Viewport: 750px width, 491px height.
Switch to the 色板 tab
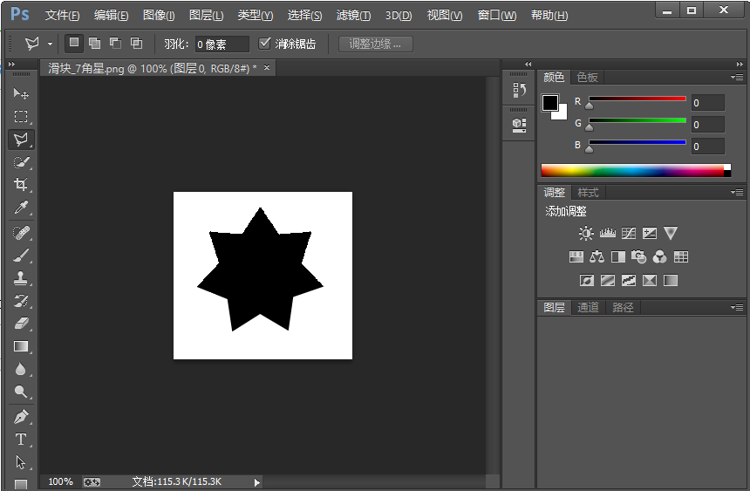point(588,77)
